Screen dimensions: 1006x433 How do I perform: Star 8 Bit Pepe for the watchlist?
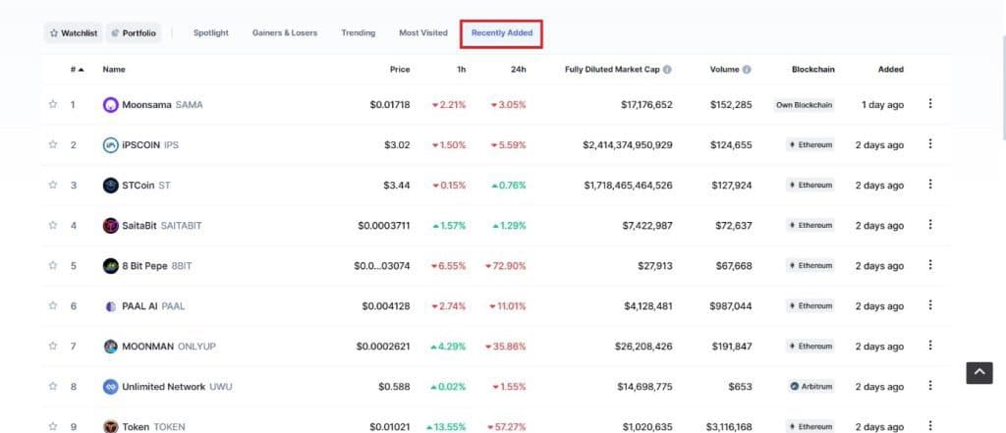tap(53, 265)
